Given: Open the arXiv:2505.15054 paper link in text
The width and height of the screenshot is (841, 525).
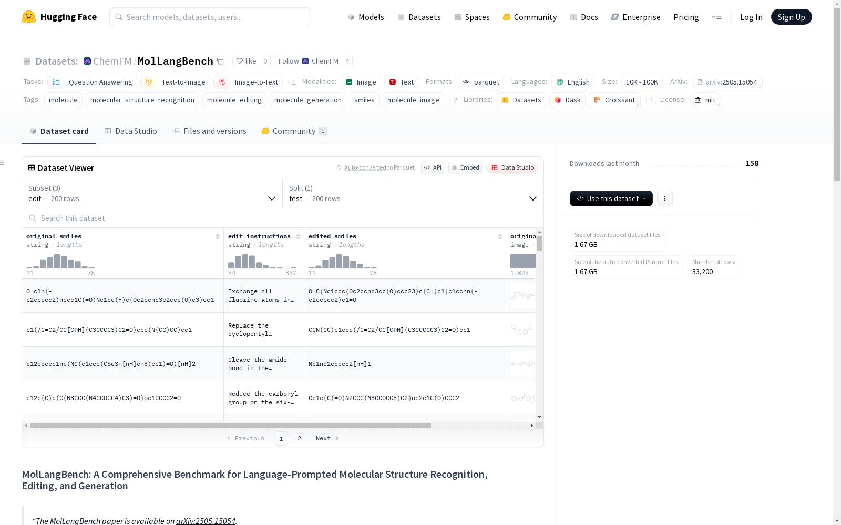Looking at the screenshot, I should click(x=206, y=521).
